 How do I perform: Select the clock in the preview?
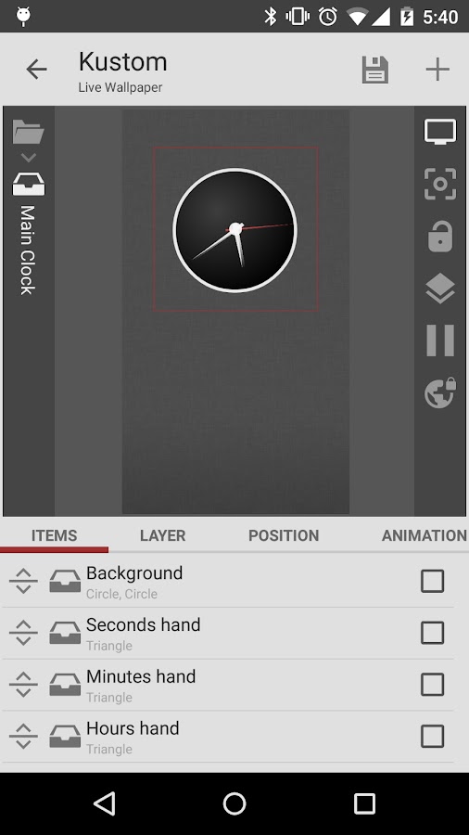click(235, 230)
